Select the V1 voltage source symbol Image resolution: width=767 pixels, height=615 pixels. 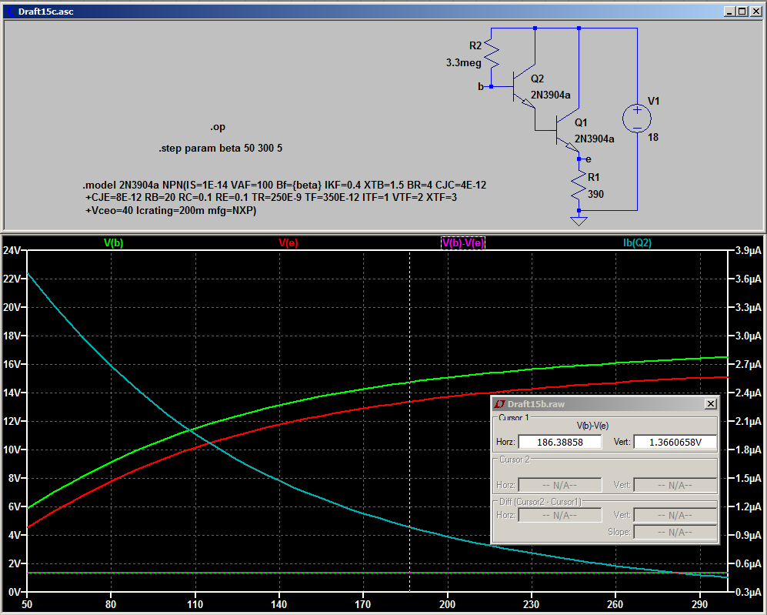click(637, 119)
